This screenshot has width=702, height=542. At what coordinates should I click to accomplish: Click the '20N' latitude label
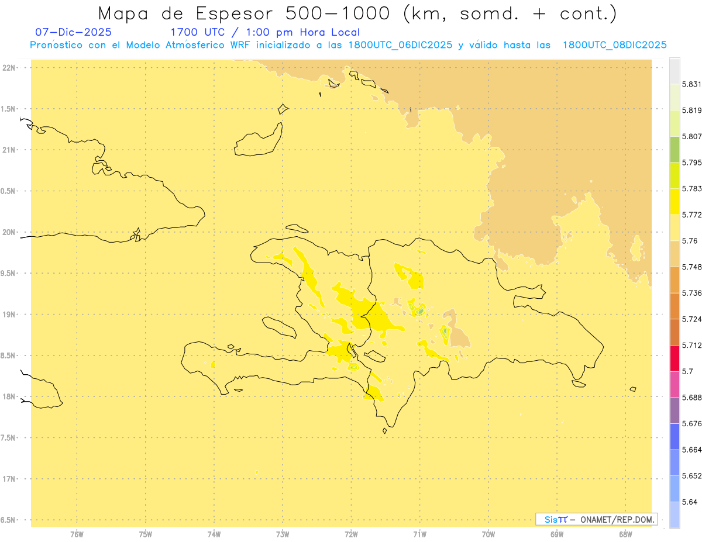(9, 232)
